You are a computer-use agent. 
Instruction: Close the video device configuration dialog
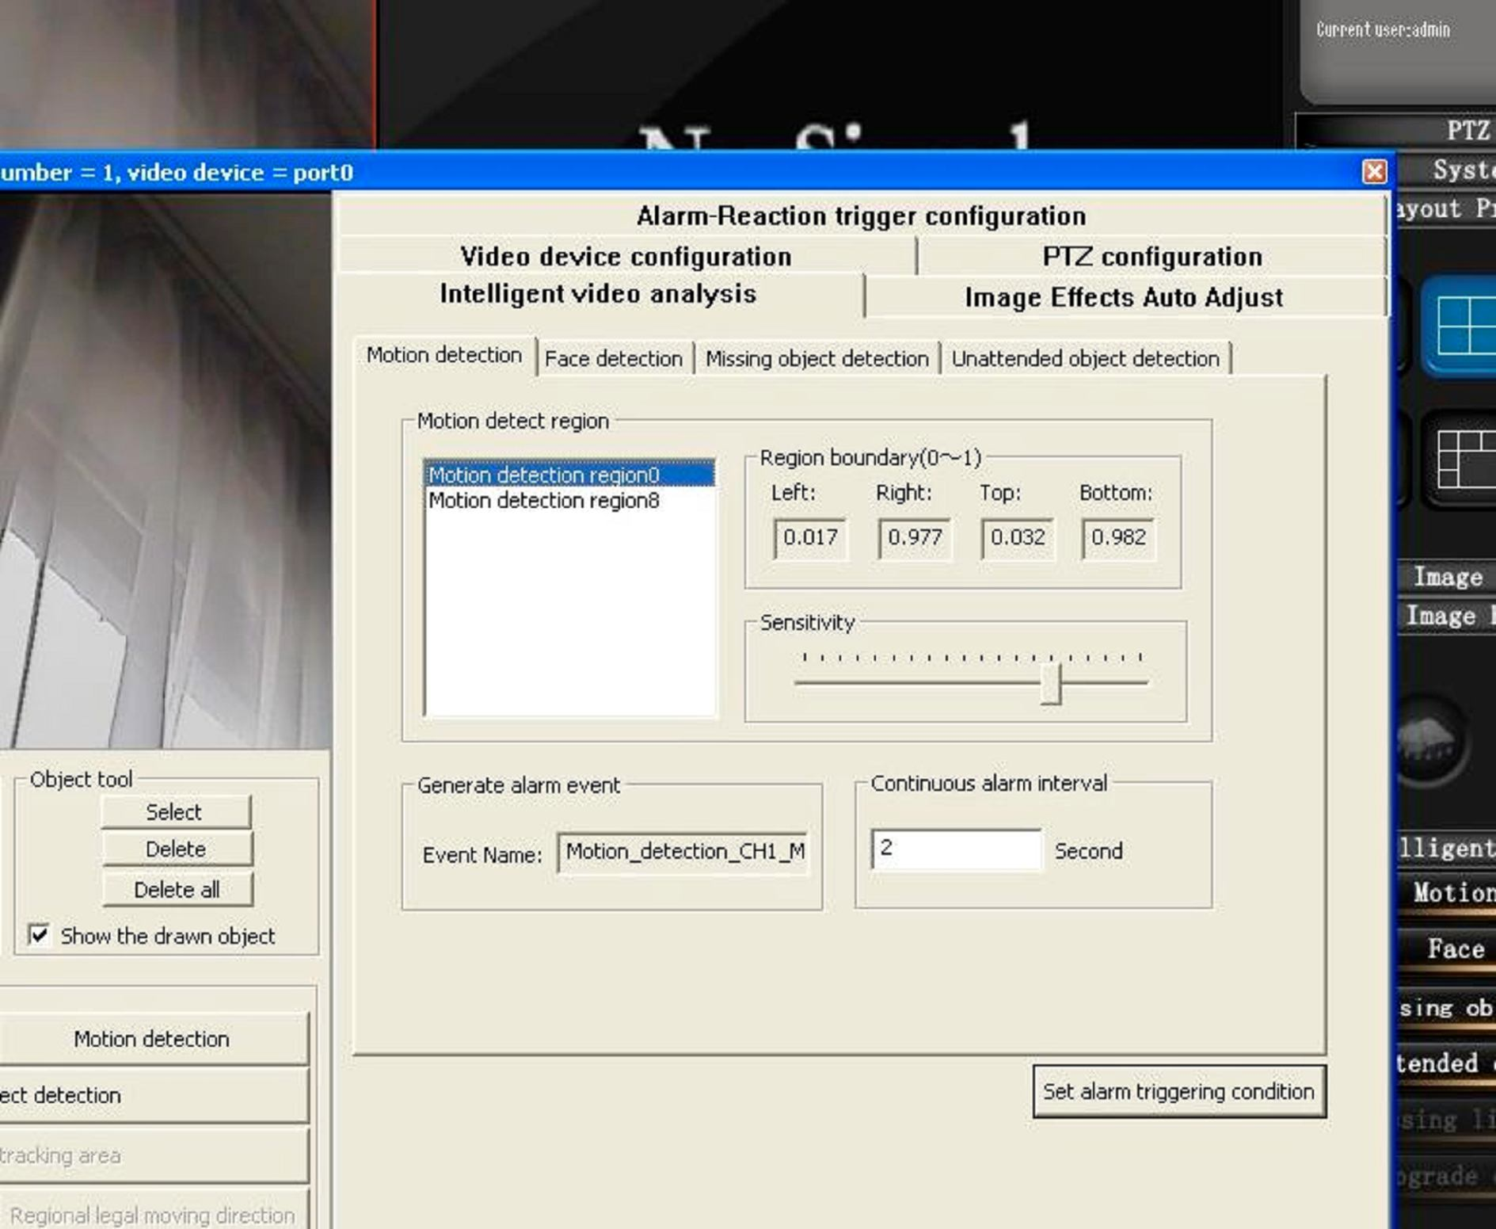pyautogui.click(x=1374, y=171)
